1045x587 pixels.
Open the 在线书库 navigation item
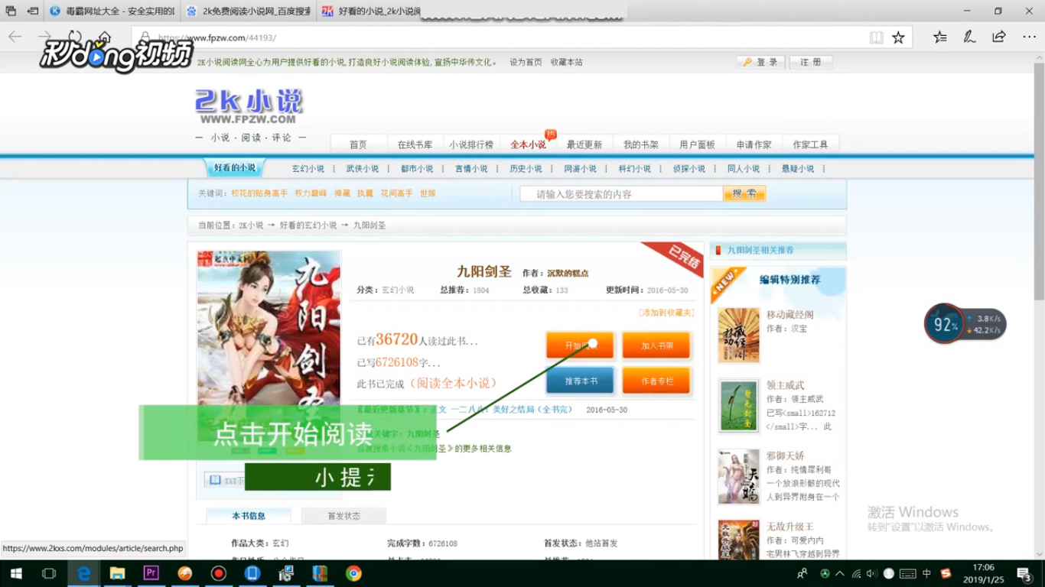point(415,144)
